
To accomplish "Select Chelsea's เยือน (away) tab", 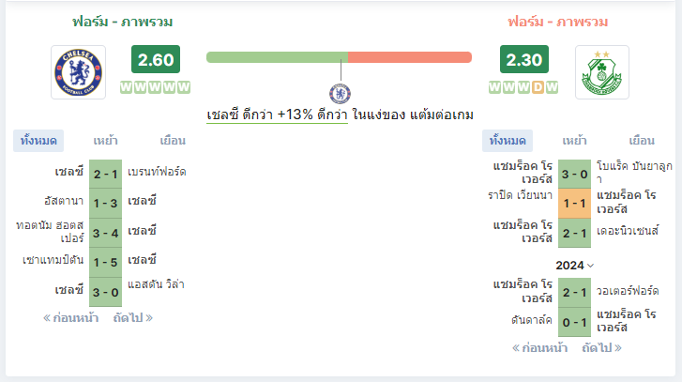I will coord(173,141).
